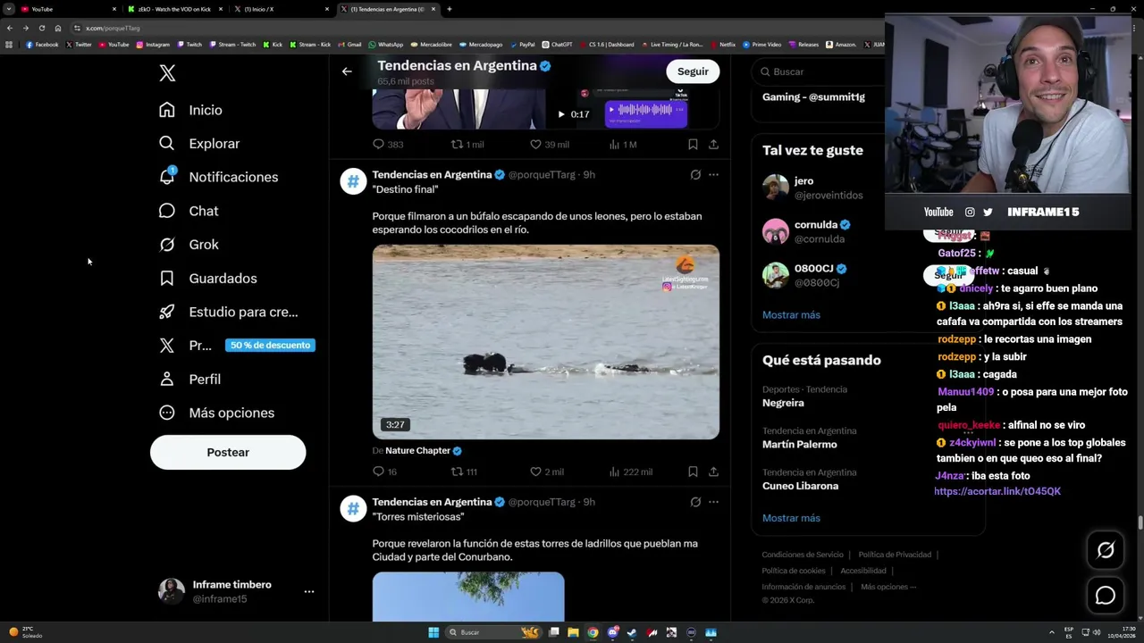Image resolution: width=1144 pixels, height=643 pixels.
Task: Repost the post with 1 mil reposts
Action: tap(467, 144)
